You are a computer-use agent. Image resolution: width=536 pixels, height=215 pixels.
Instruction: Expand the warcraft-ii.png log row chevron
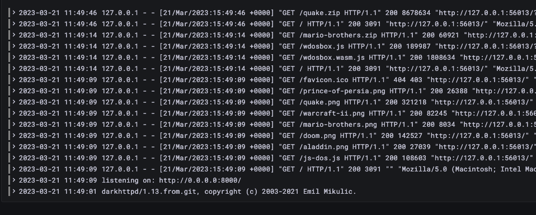[14, 113]
